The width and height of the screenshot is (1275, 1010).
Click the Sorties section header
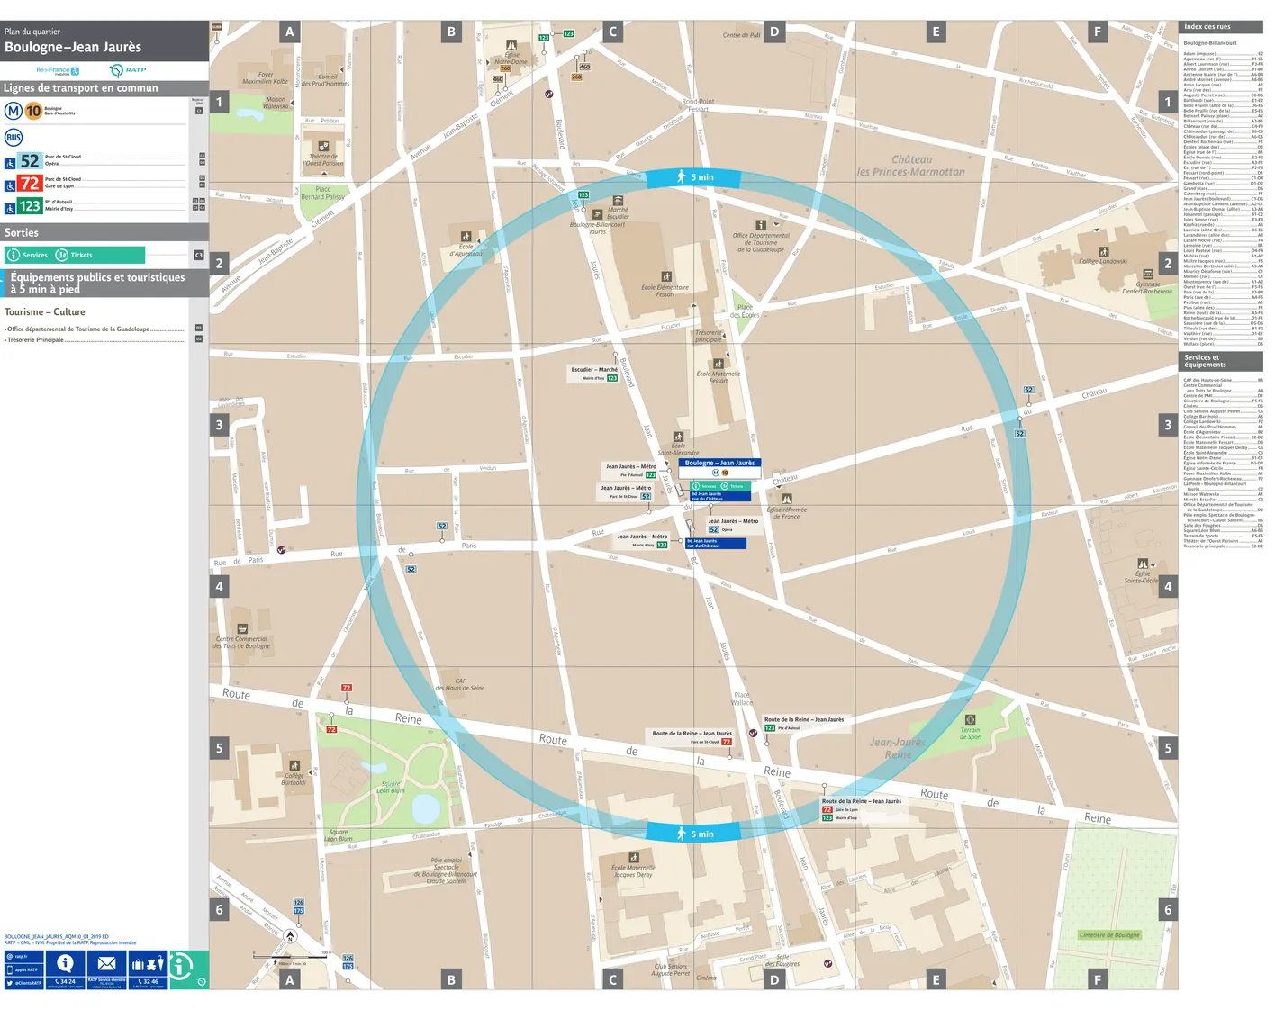104,232
